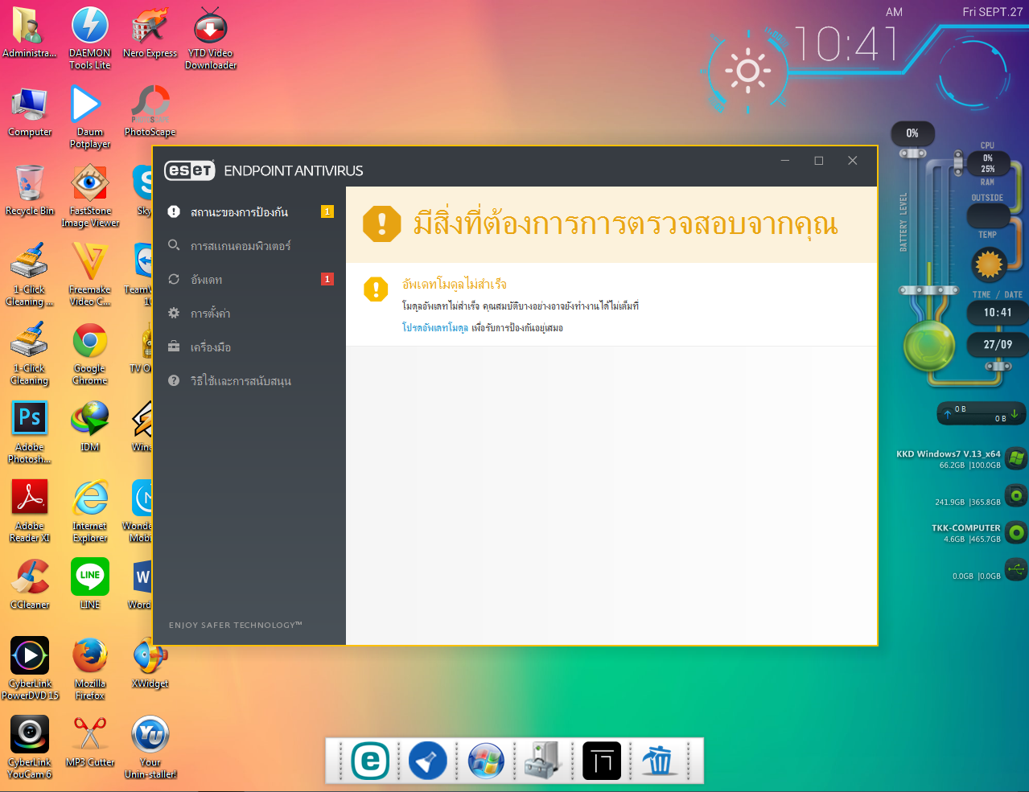The height and width of the screenshot is (792, 1029).
Task: Click the sun weather icon by clock widget
Action: [x=748, y=71]
